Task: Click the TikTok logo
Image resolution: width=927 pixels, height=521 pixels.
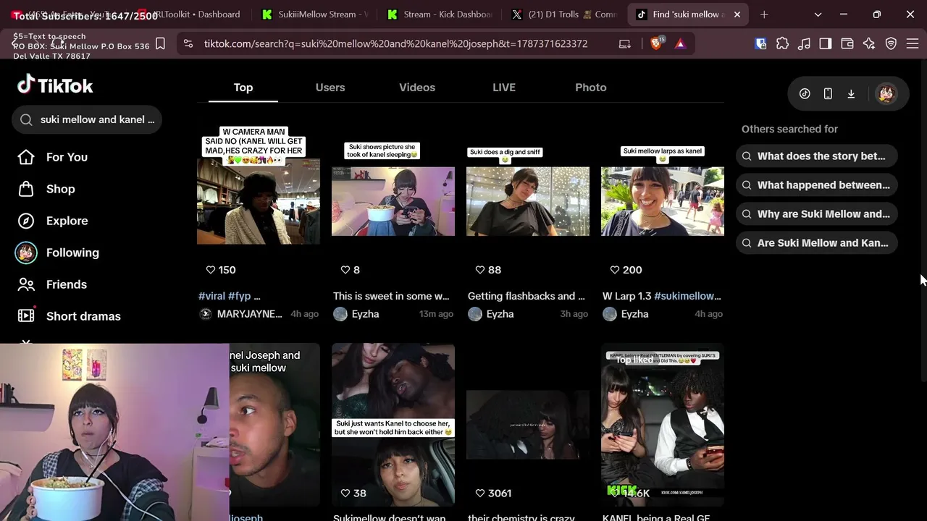Action: [x=55, y=85]
